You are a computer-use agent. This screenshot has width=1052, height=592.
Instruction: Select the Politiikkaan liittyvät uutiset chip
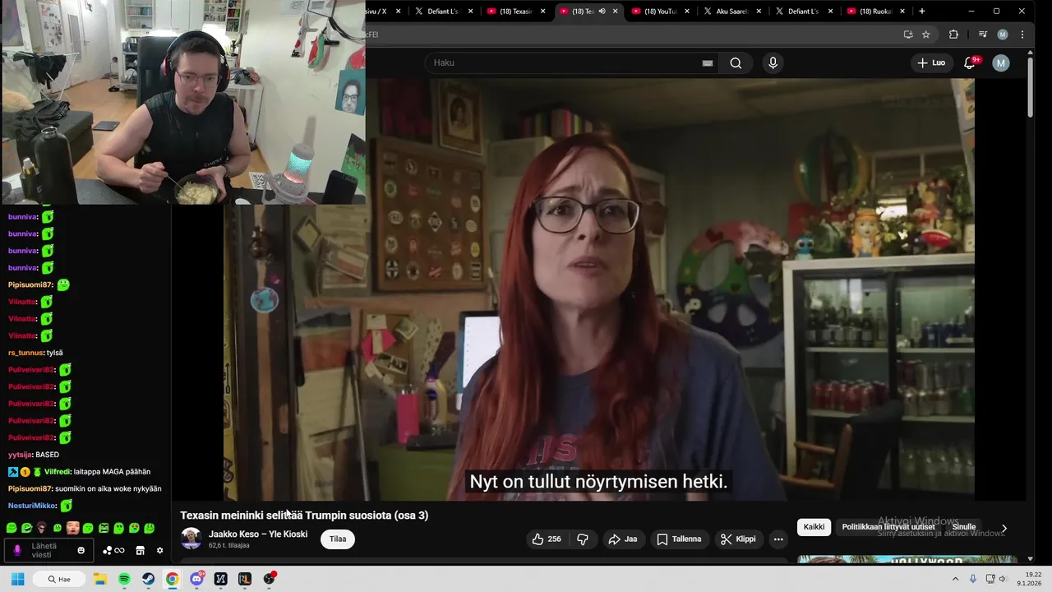pyautogui.click(x=888, y=527)
